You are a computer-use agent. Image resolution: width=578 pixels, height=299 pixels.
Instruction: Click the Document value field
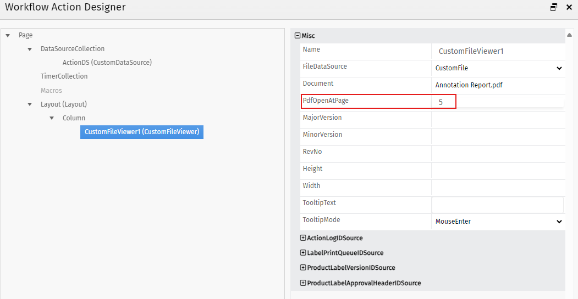[x=498, y=85]
